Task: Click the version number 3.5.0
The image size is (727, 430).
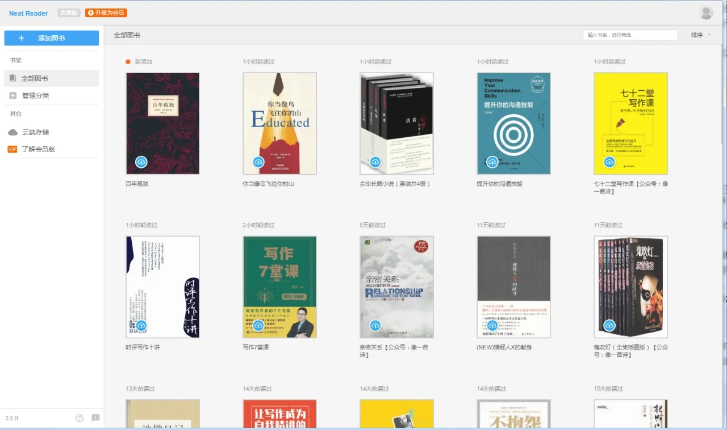Action: (11, 418)
